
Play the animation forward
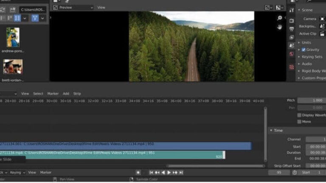click(169, 173)
